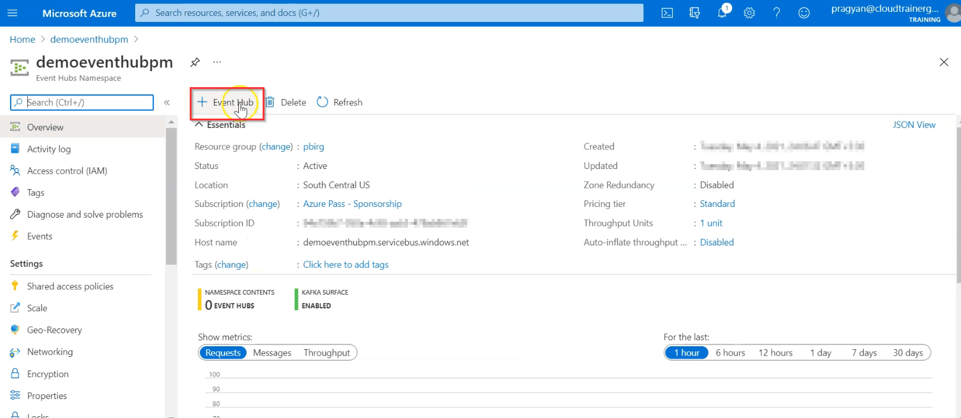Launch Cloud Shell from the top bar
Screen dimensions: 961x418
tap(667, 12)
